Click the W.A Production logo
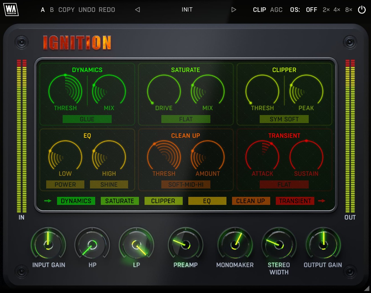 11,10
